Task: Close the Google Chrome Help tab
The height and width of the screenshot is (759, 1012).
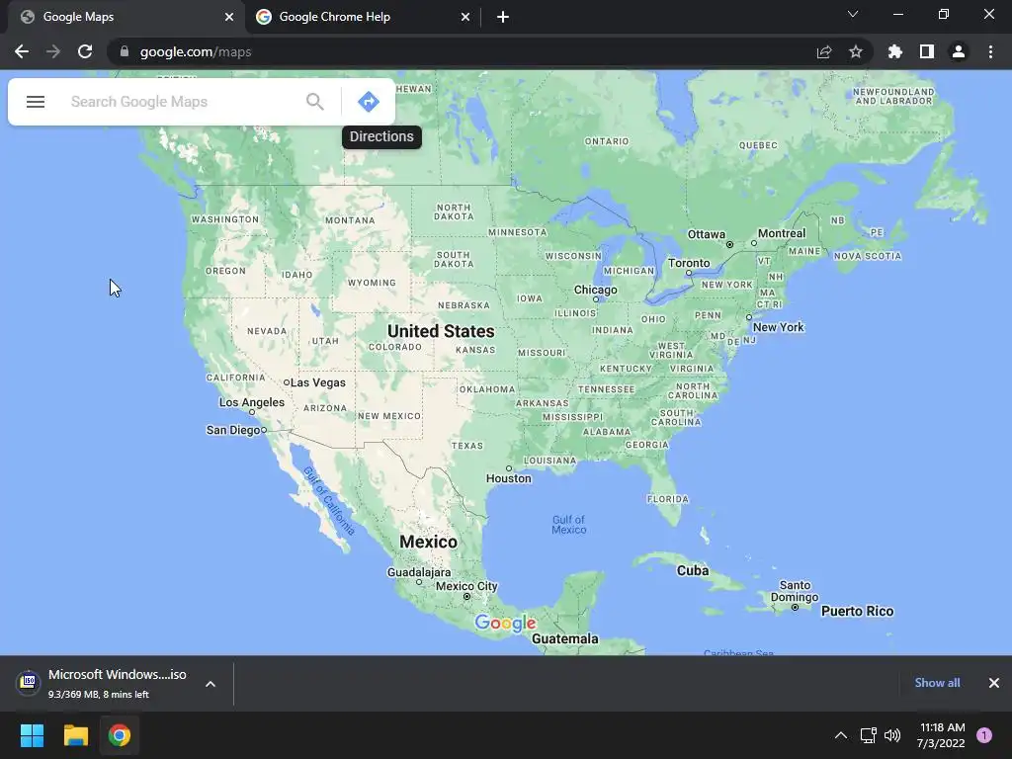Action: tap(465, 17)
